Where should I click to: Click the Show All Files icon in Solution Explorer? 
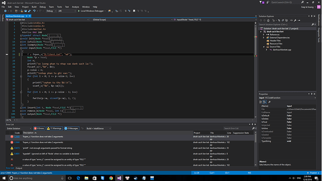[286, 21]
